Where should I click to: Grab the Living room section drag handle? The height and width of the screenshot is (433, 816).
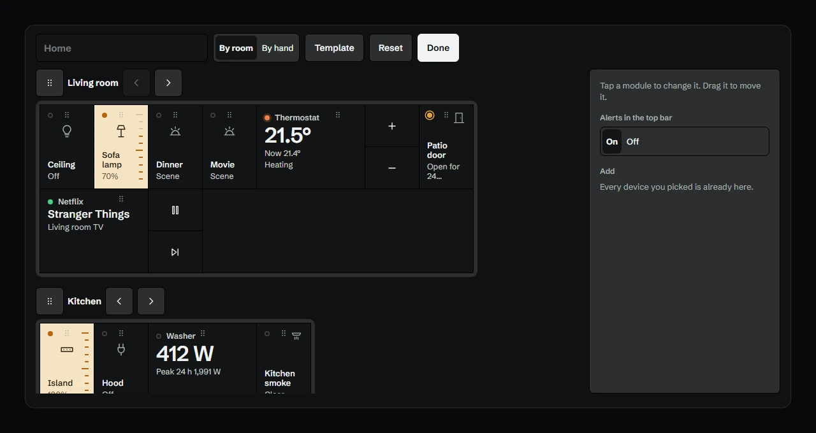tap(50, 83)
